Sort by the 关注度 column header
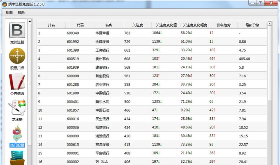Viewport: 280px width, 165px height. (137, 25)
